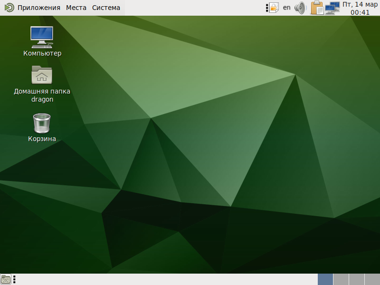The image size is (380, 285).
Task: Switch to the second workspace
Action: tap(341, 279)
